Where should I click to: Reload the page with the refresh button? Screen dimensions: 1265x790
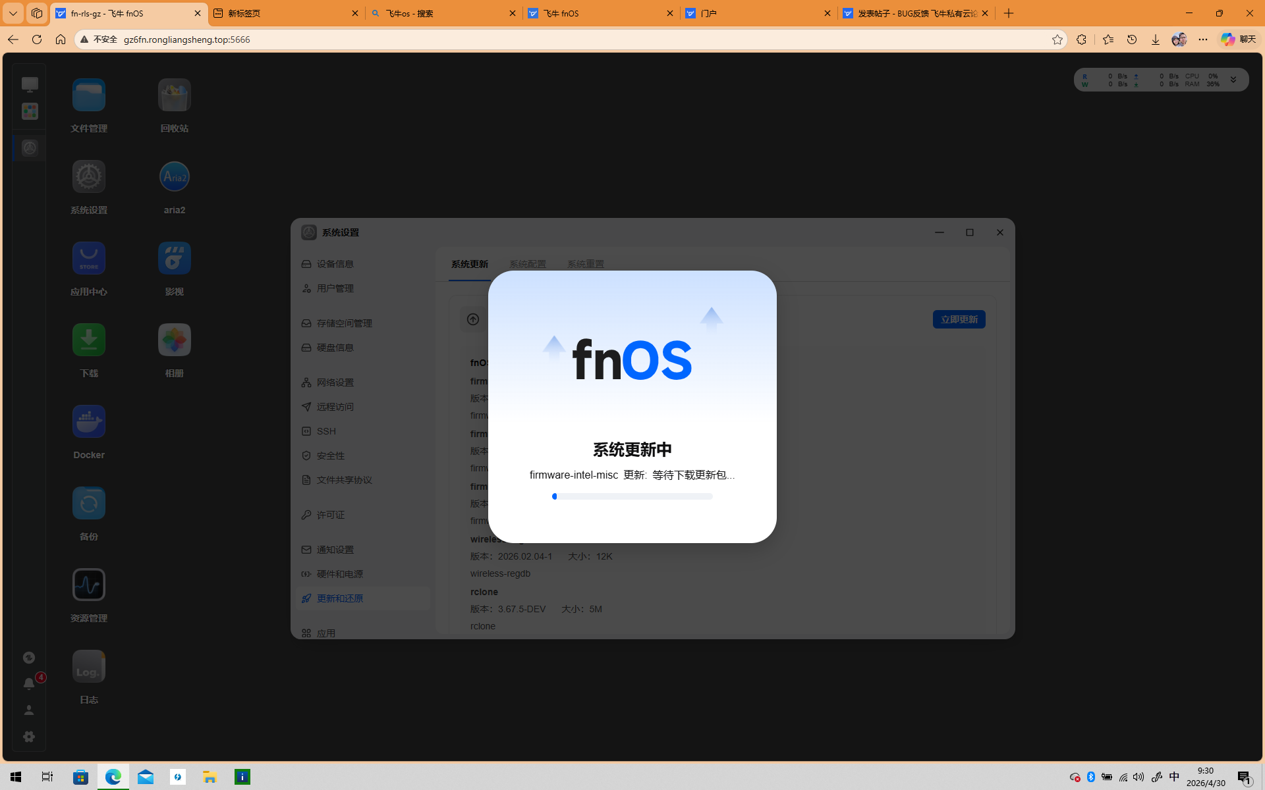pos(37,39)
